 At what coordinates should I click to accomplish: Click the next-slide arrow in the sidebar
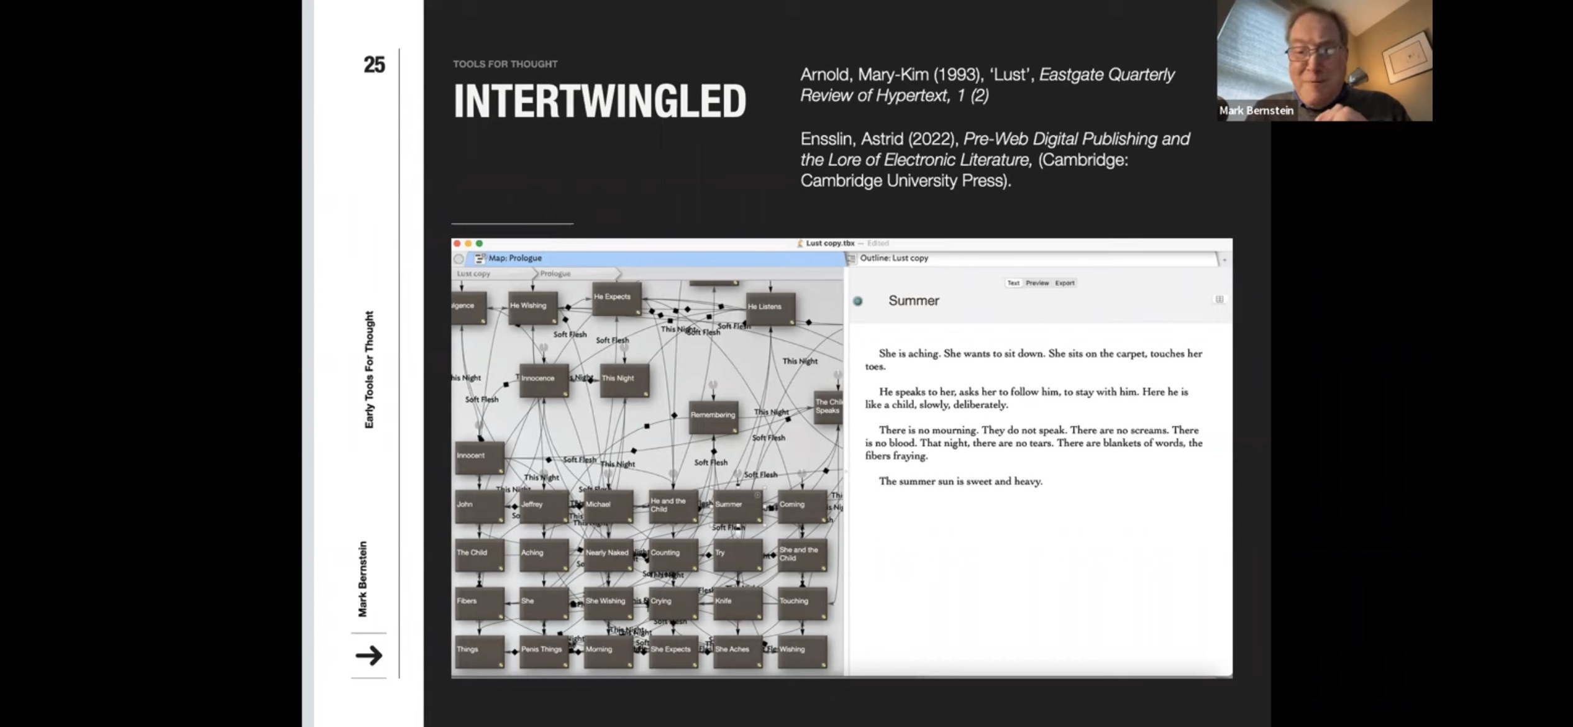pyautogui.click(x=369, y=656)
